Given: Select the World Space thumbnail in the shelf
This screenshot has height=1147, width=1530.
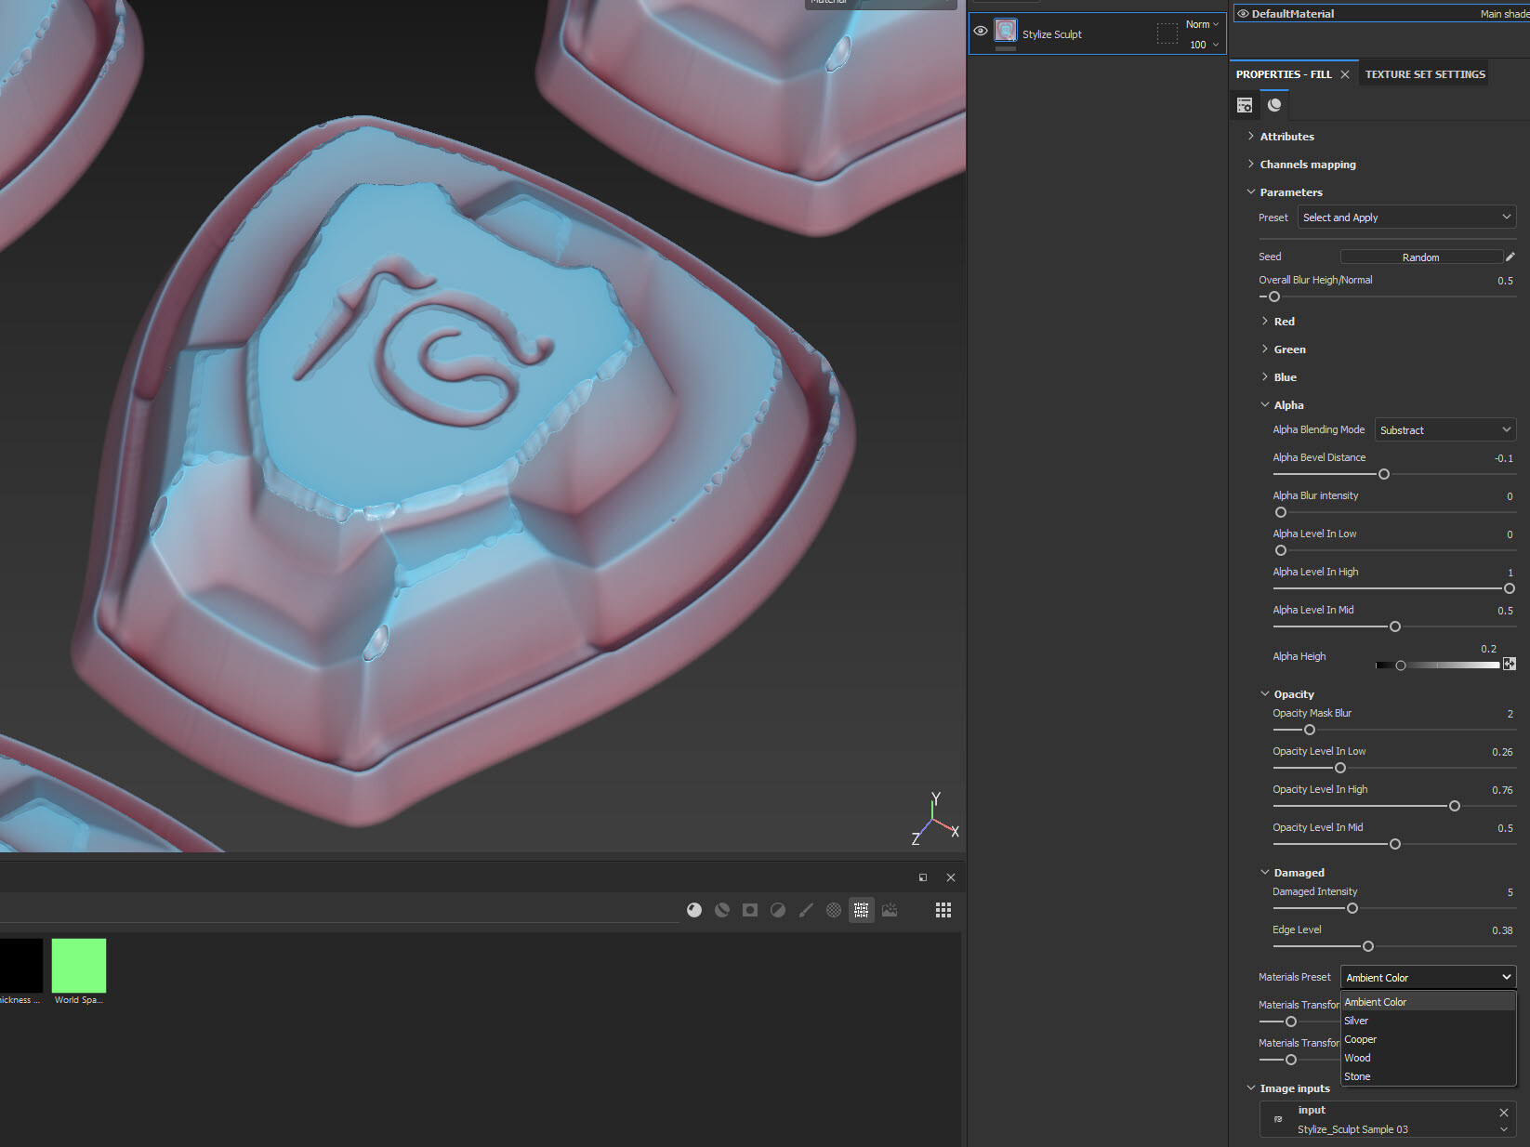Looking at the screenshot, I should click(x=79, y=965).
